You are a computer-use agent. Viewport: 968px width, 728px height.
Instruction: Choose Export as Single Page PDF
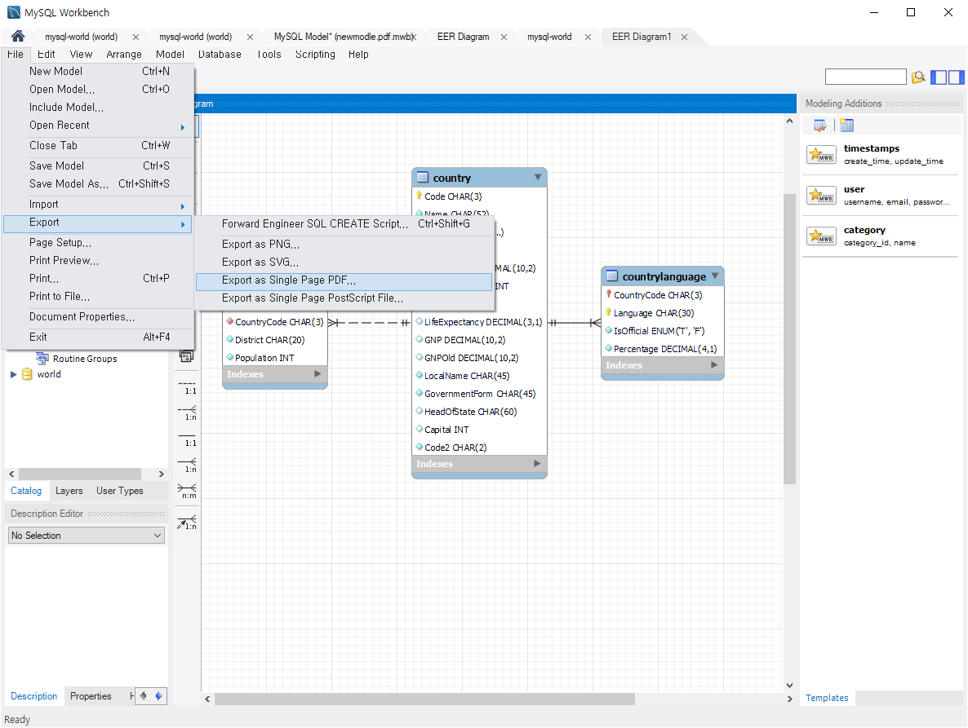coord(344,280)
